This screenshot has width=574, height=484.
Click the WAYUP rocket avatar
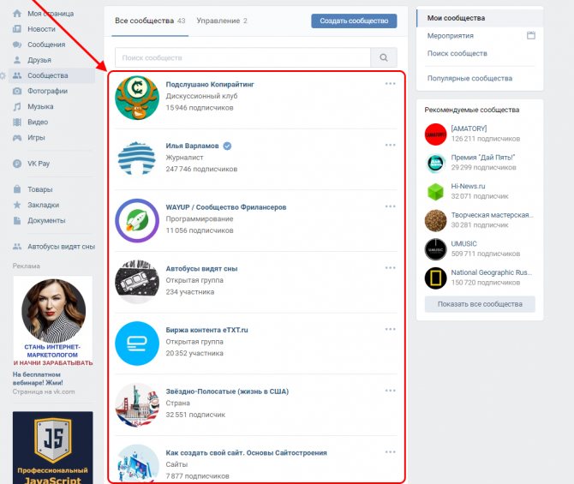click(x=137, y=220)
